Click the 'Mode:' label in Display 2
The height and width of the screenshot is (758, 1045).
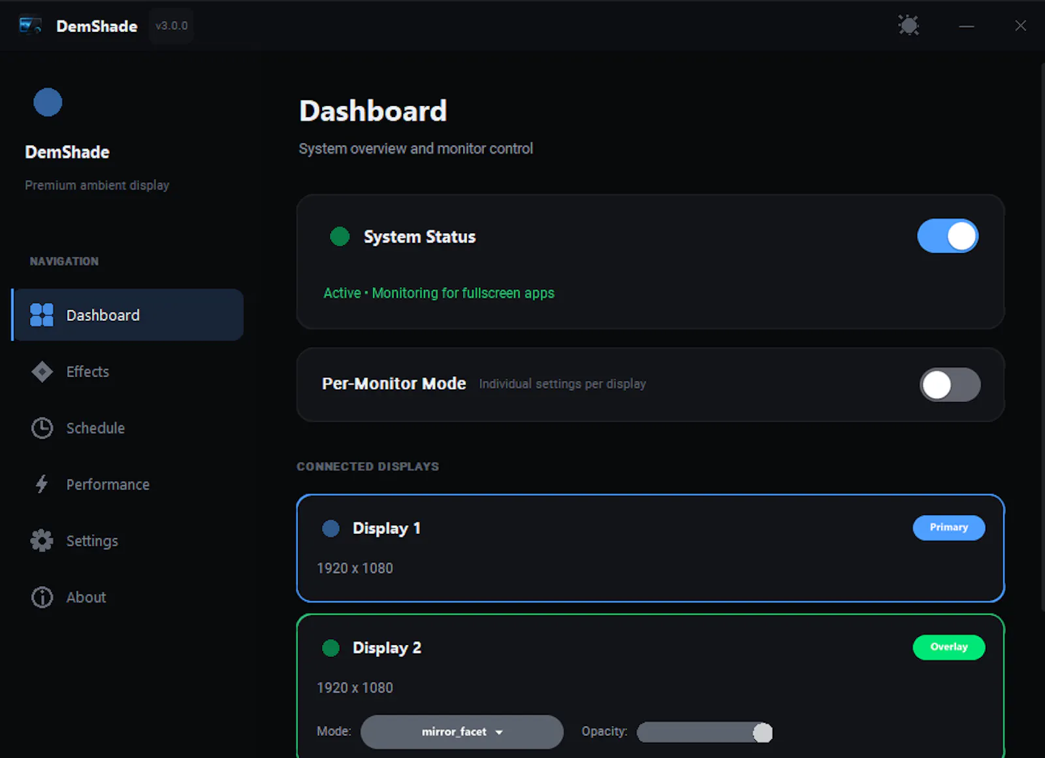tap(334, 731)
